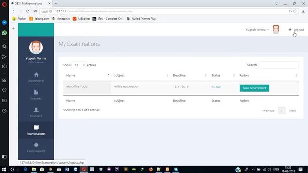Open the Examinations sidebar item
The image size is (308, 173).
coord(36,130)
